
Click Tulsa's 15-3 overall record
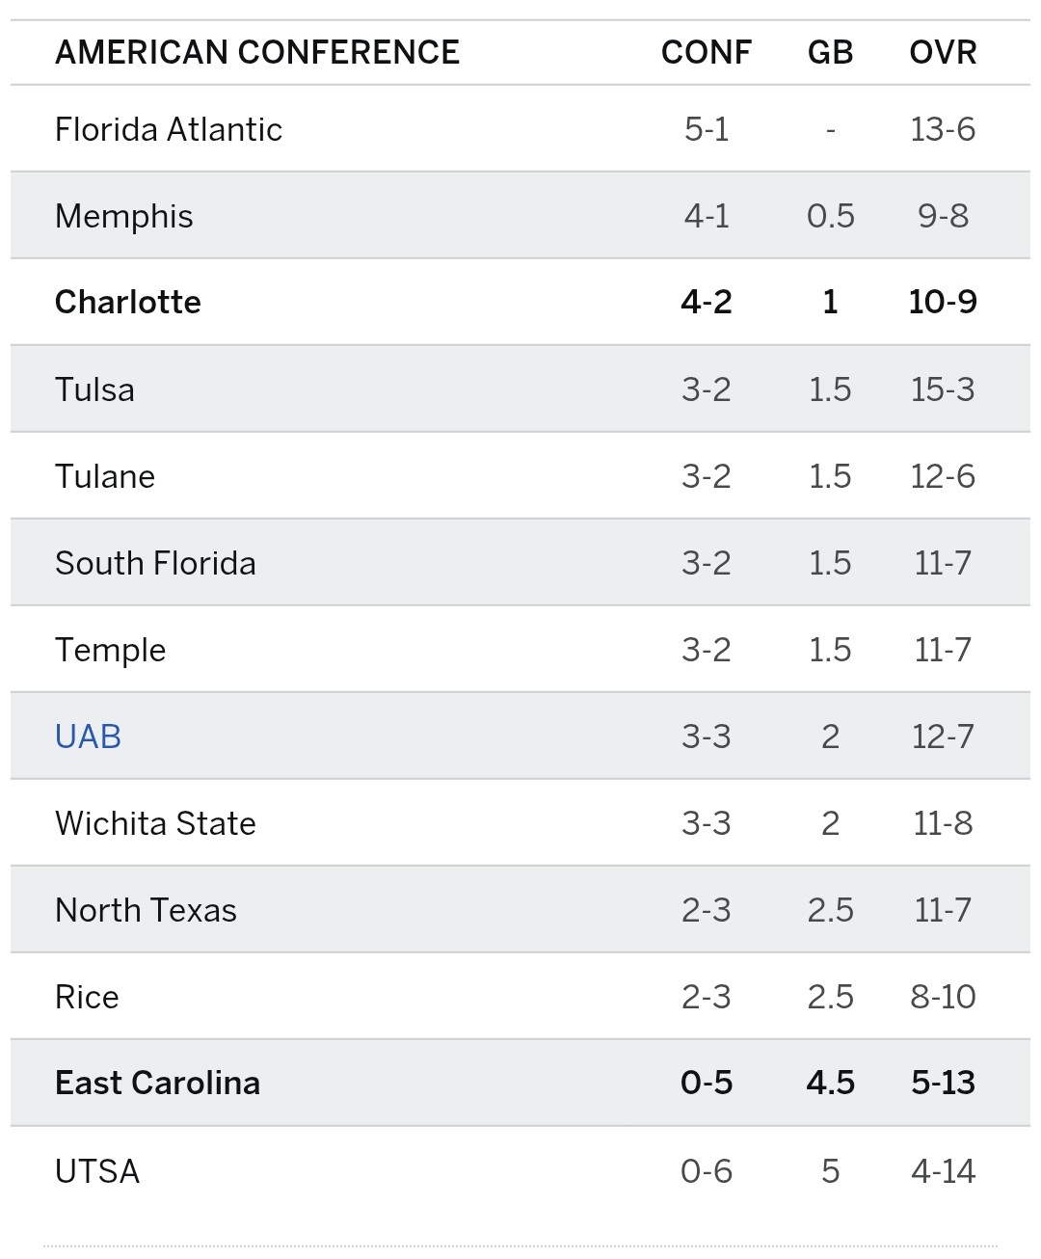tap(943, 389)
